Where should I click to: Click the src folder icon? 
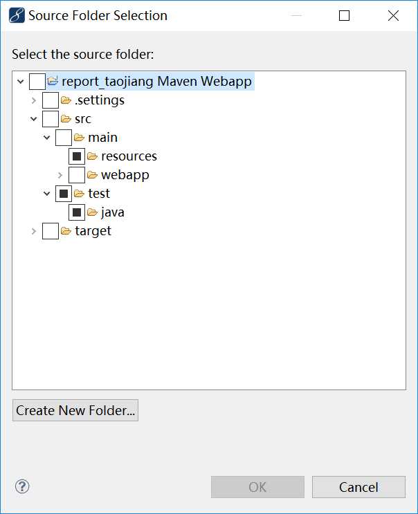[66, 119]
